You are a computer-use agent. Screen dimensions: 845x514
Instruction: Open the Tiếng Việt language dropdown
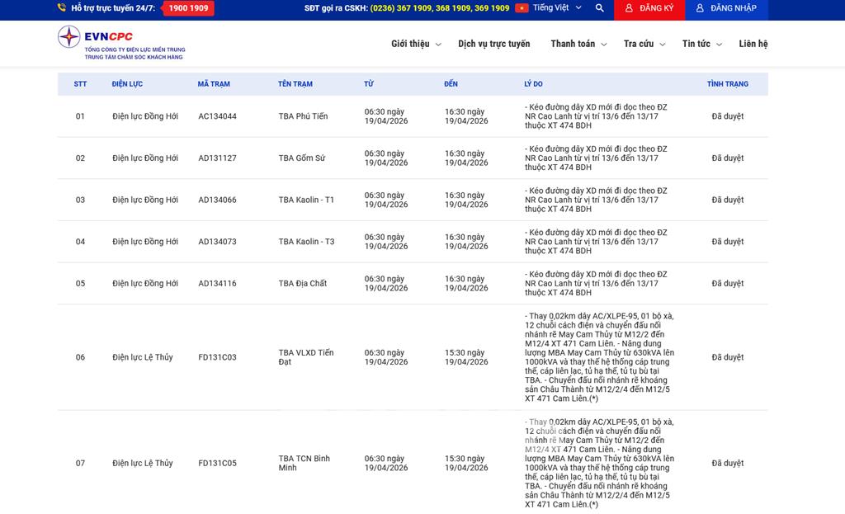coord(557,8)
